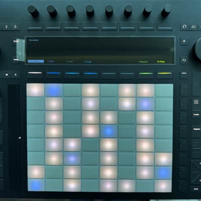The width and height of the screenshot is (201, 201).
Task: Hit the unlit pad in the top-right corner
Action: (x=164, y=90)
